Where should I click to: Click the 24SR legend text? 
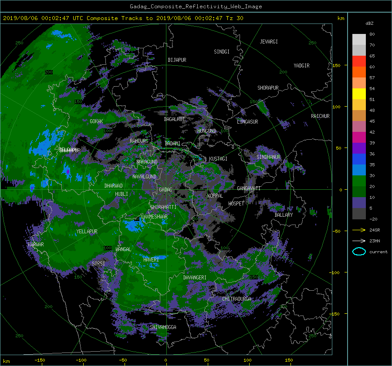tap(375, 230)
